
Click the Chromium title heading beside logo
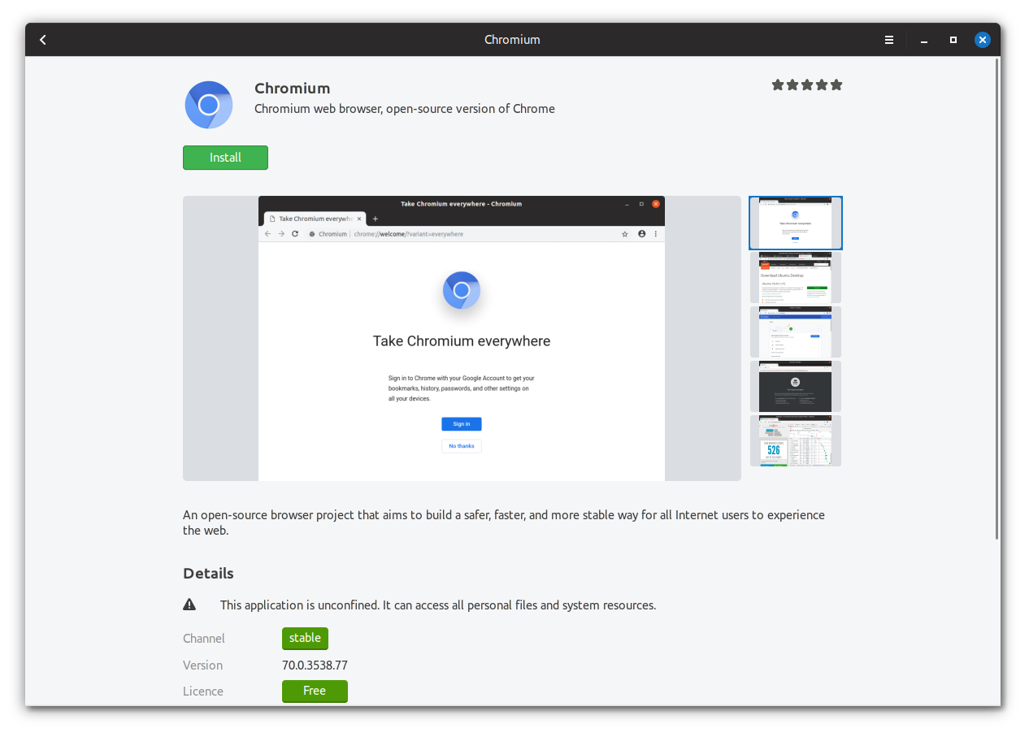[293, 88]
